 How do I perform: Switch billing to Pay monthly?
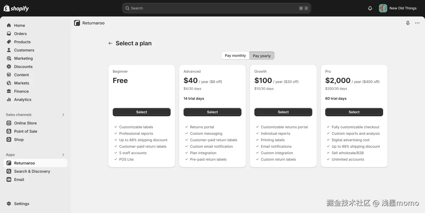235,56
